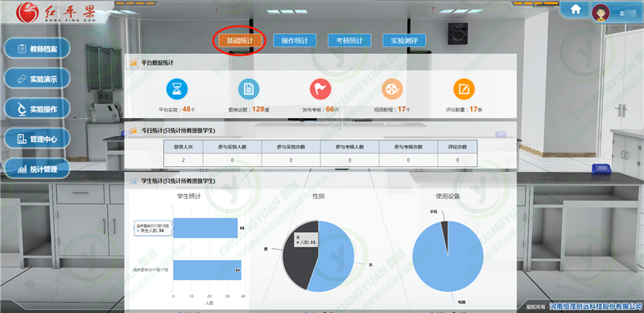The height and width of the screenshot is (313, 644).
Task: Click the 参与考核次数 column header
Action: (x=408, y=147)
